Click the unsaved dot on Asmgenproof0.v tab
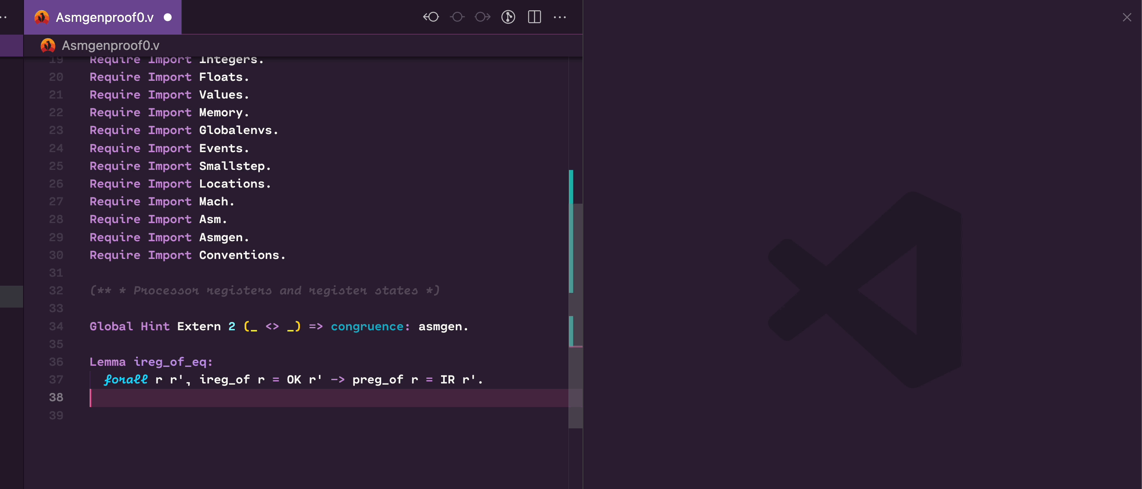 coord(168,17)
